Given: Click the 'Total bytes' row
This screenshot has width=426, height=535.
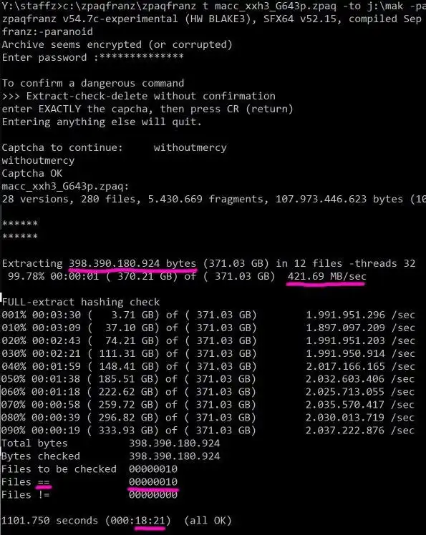Looking at the screenshot, I should click(x=111, y=443).
